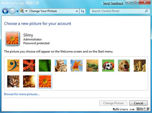
Task: Click the search magnifier icon
Action: [x=146, y=11]
